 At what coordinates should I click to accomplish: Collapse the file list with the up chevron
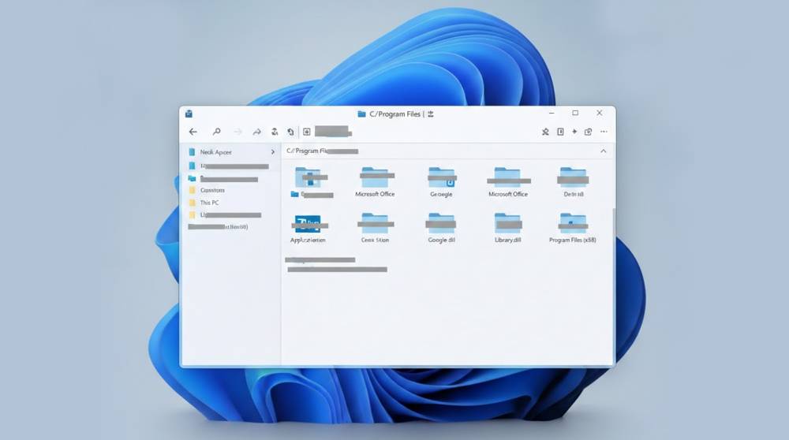click(x=604, y=151)
